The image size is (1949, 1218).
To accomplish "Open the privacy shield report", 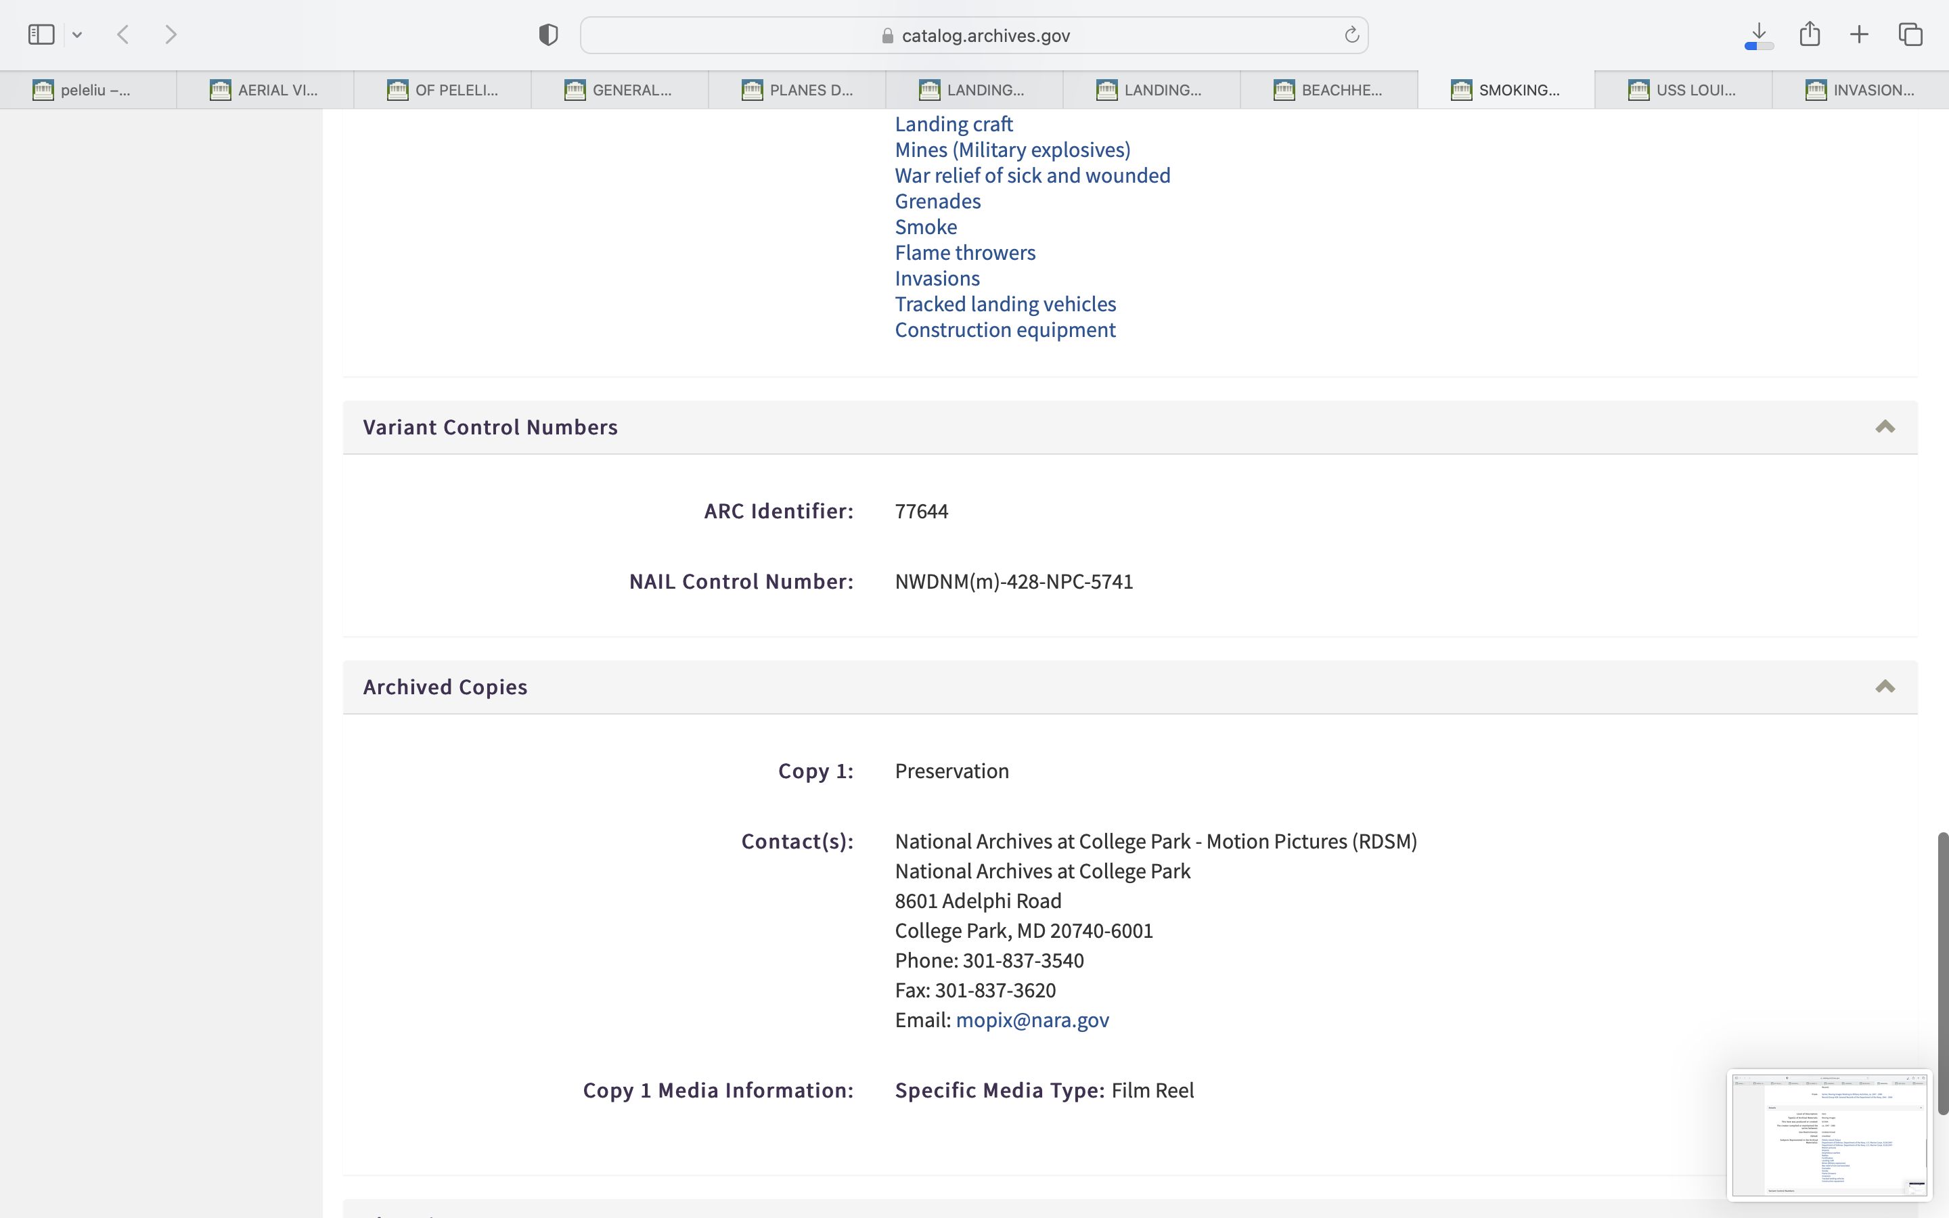I will (x=548, y=35).
